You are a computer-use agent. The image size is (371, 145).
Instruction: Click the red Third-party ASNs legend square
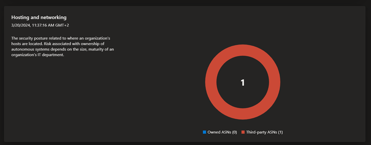click(x=243, y=132)
